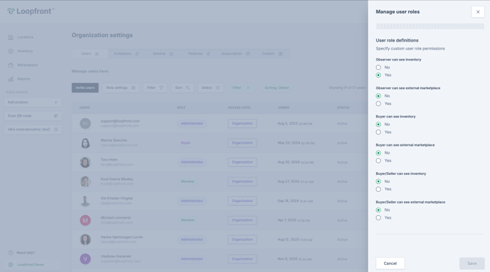Click the Inventory box icon
The width and height of the screenshot is (490, 272).
[11, 51]
